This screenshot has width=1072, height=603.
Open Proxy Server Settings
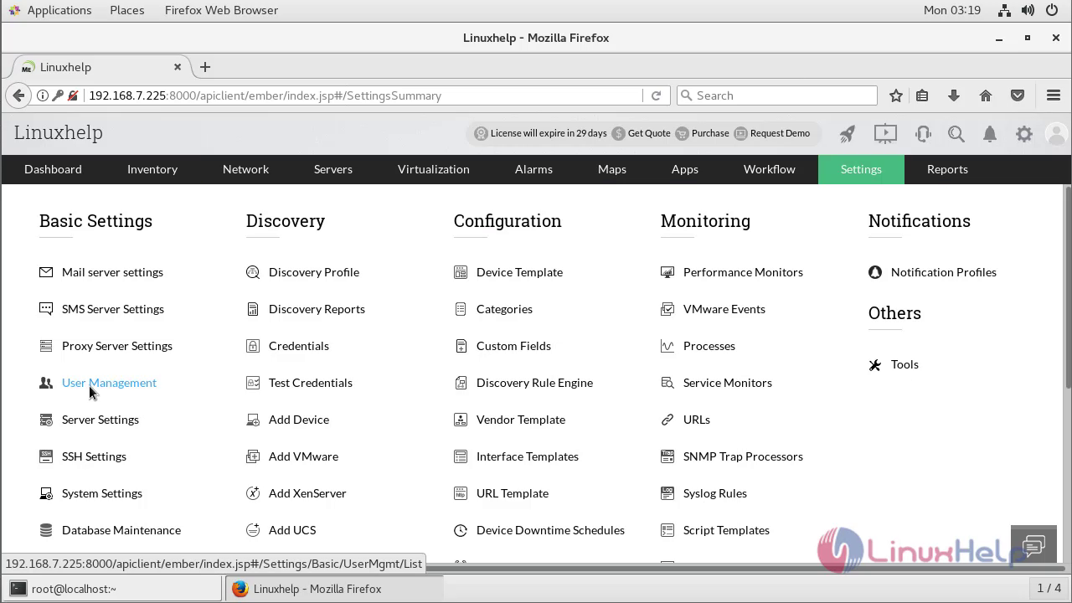tap(117, 346)
